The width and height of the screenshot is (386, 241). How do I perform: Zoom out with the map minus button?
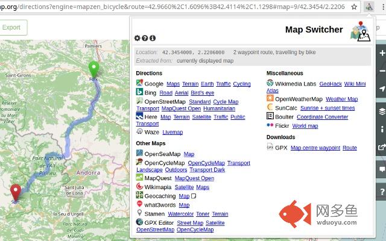tap(382, 71)
